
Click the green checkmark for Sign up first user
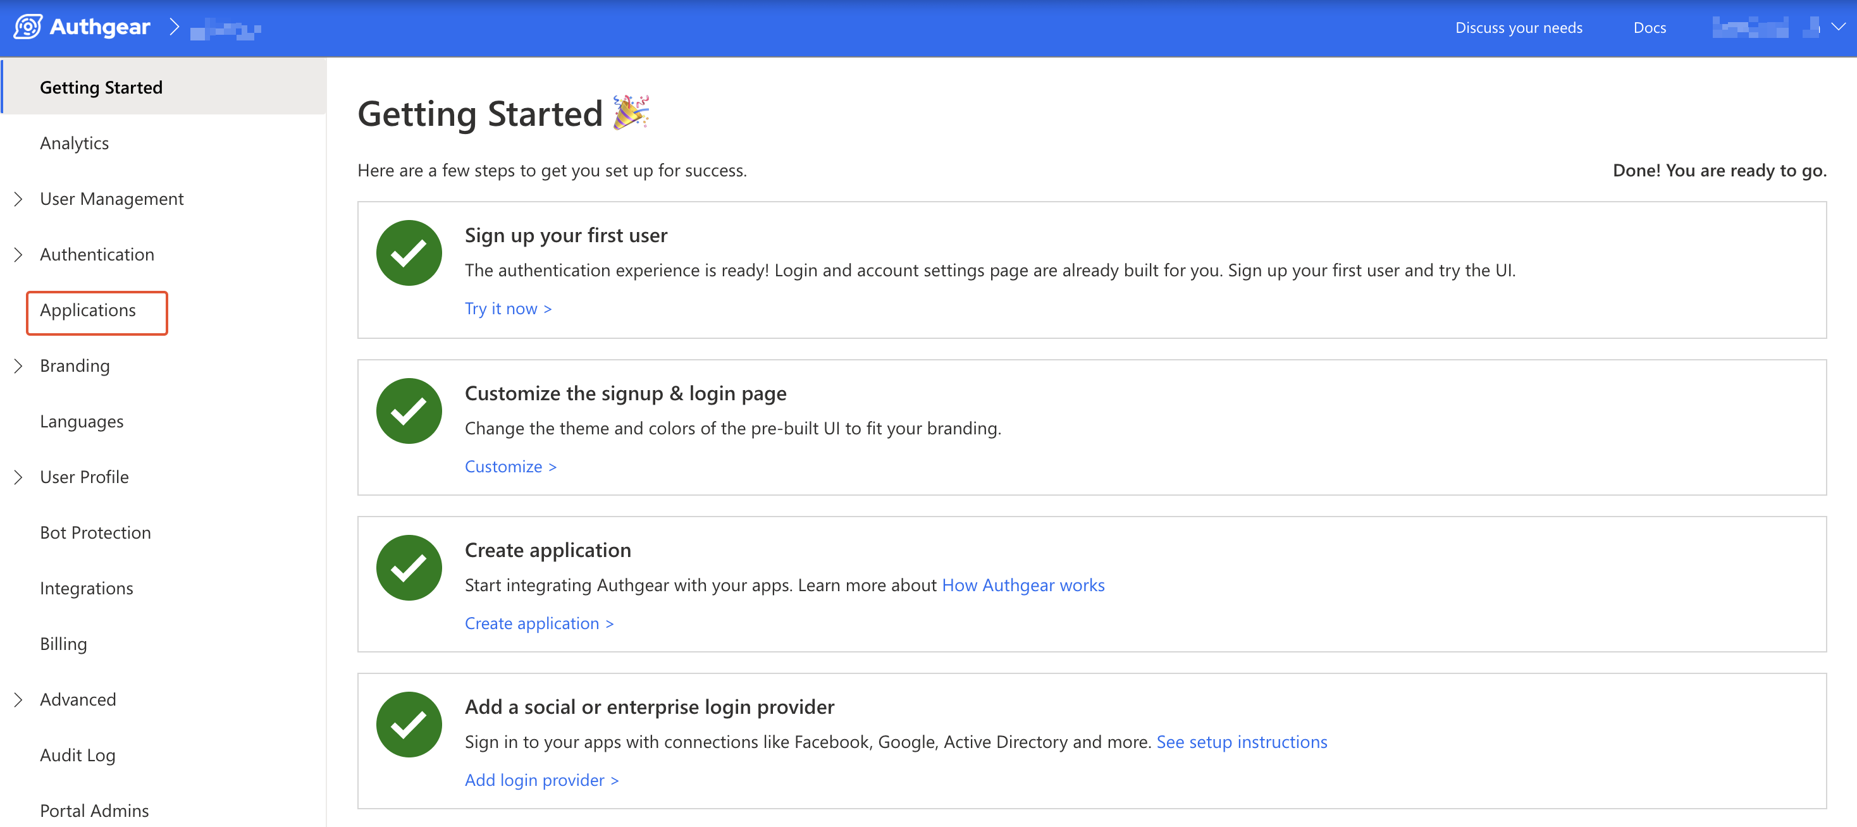[409, 253]
